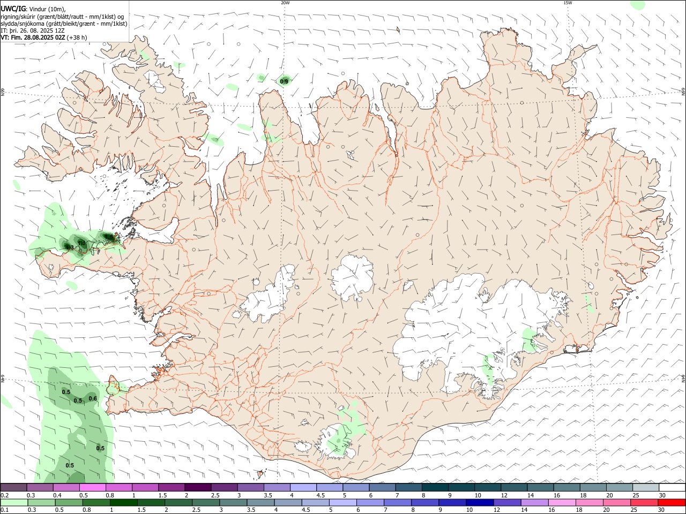
Task: Pick the white 30 swatch in snow scale
Action: [x=672, y=488]
